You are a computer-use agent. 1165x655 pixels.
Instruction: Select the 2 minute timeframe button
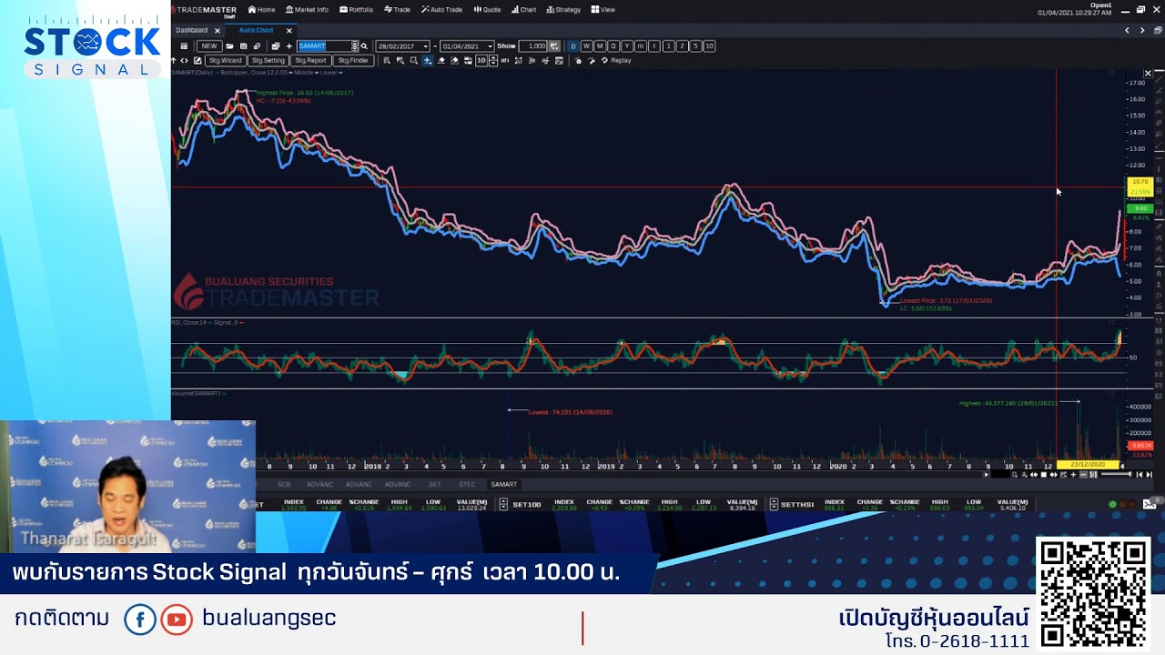click(682, 45)
